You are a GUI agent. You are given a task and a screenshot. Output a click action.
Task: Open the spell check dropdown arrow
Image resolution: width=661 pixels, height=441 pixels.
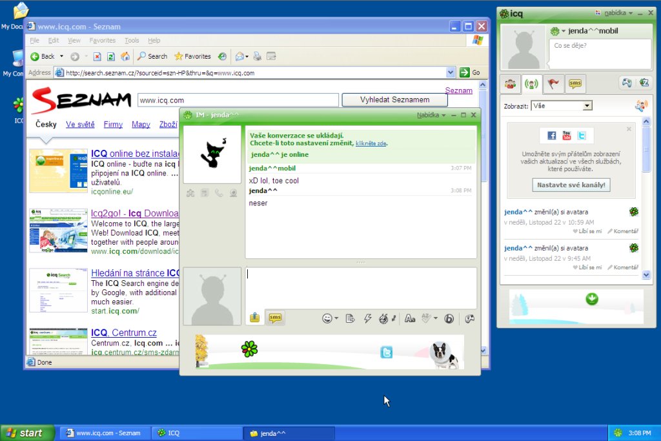[436, 318]
